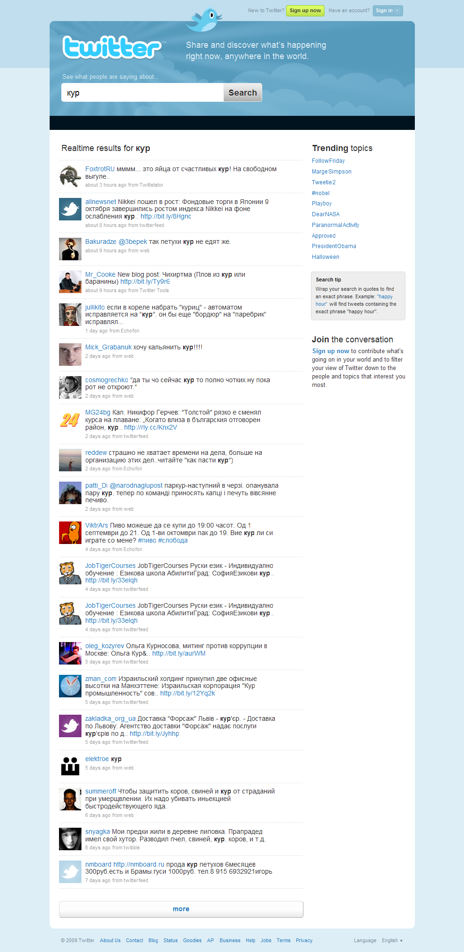The width and height of the screenshot is (464, 952).
Task: Open the Terms footer link
Action: (283, 940)
